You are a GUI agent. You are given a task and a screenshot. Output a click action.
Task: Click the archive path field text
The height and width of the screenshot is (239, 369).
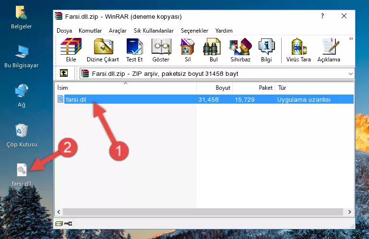point(165,74)
